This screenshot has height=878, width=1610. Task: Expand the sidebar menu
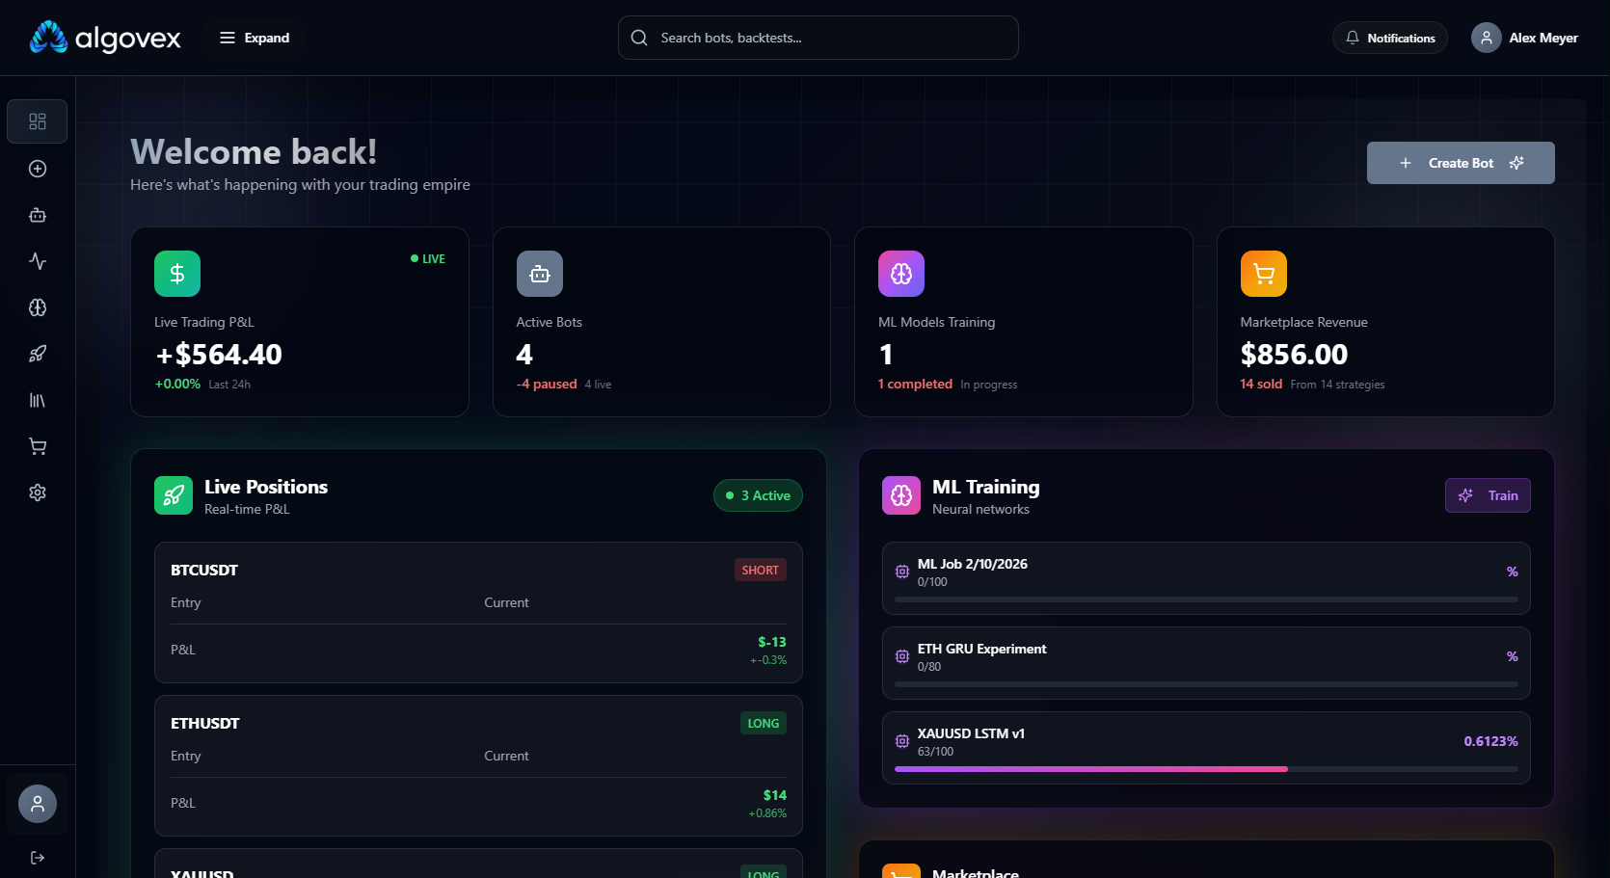[255, 38]
